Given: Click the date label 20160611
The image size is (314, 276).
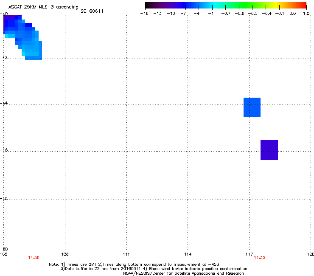Looking at the screenshot, I should click(x=92, y=11).
